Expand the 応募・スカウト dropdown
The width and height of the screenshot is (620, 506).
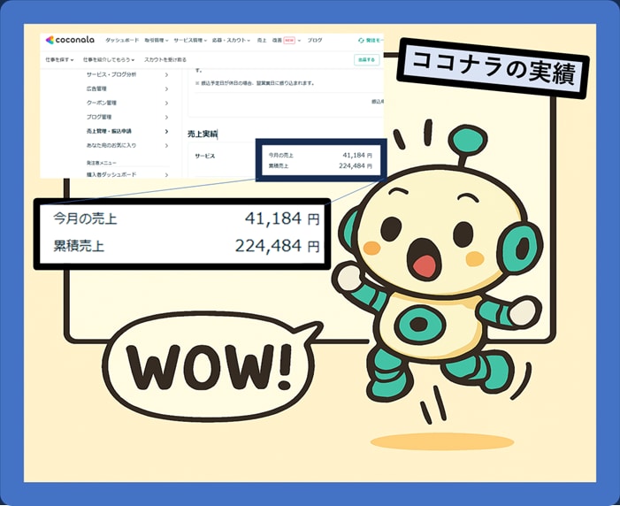coord(231,41)
